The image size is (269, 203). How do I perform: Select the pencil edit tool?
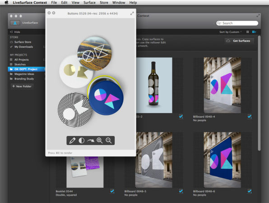coord(72,140)
